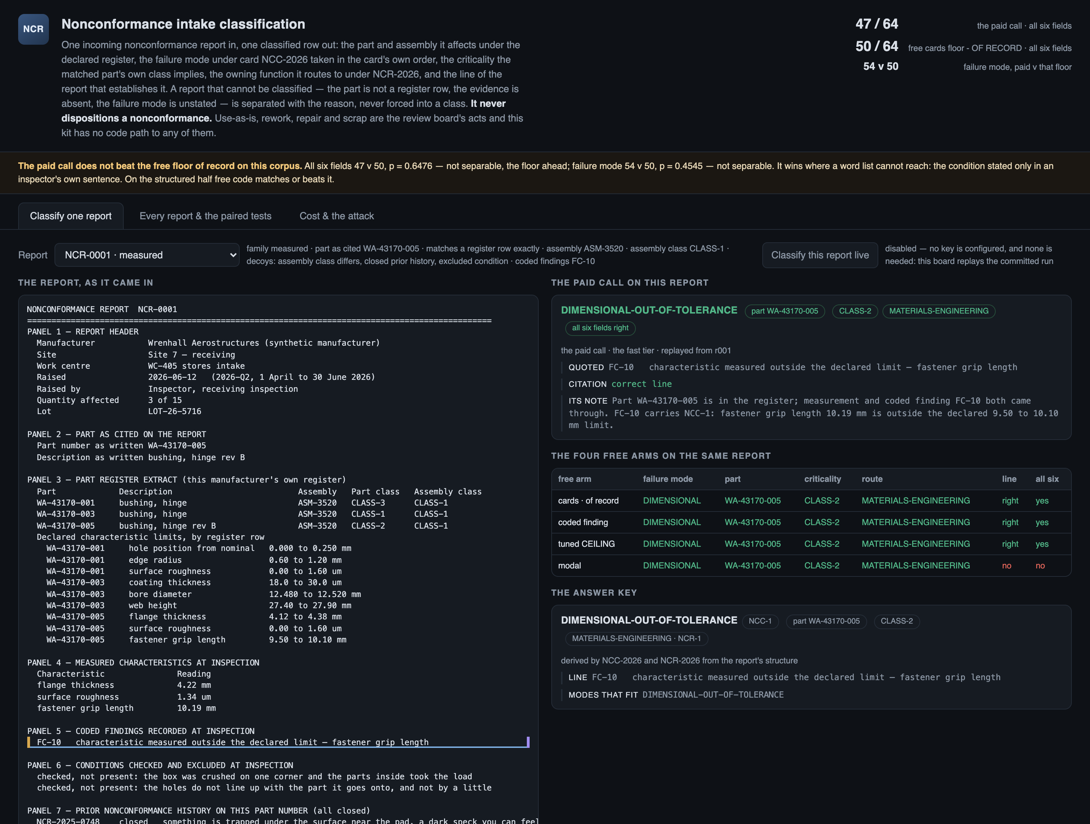
Task: Click the all six fields right badge
Action: 600,328
